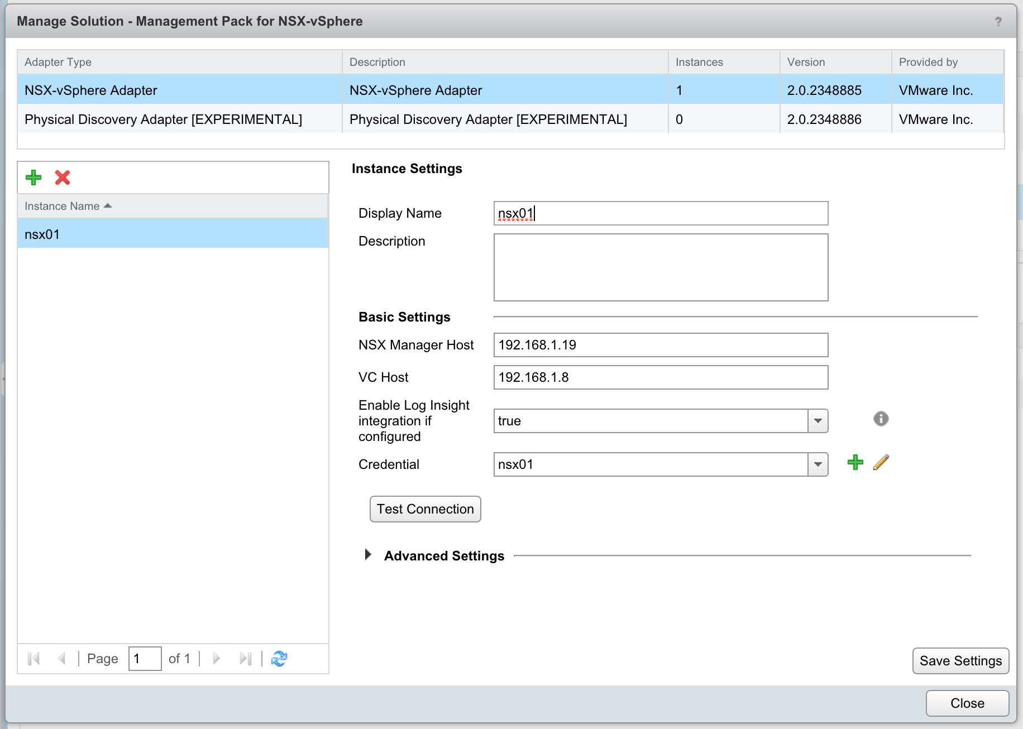Show info about Log Insight integration
Screen dimensions: 1023x729
[881, 419]
